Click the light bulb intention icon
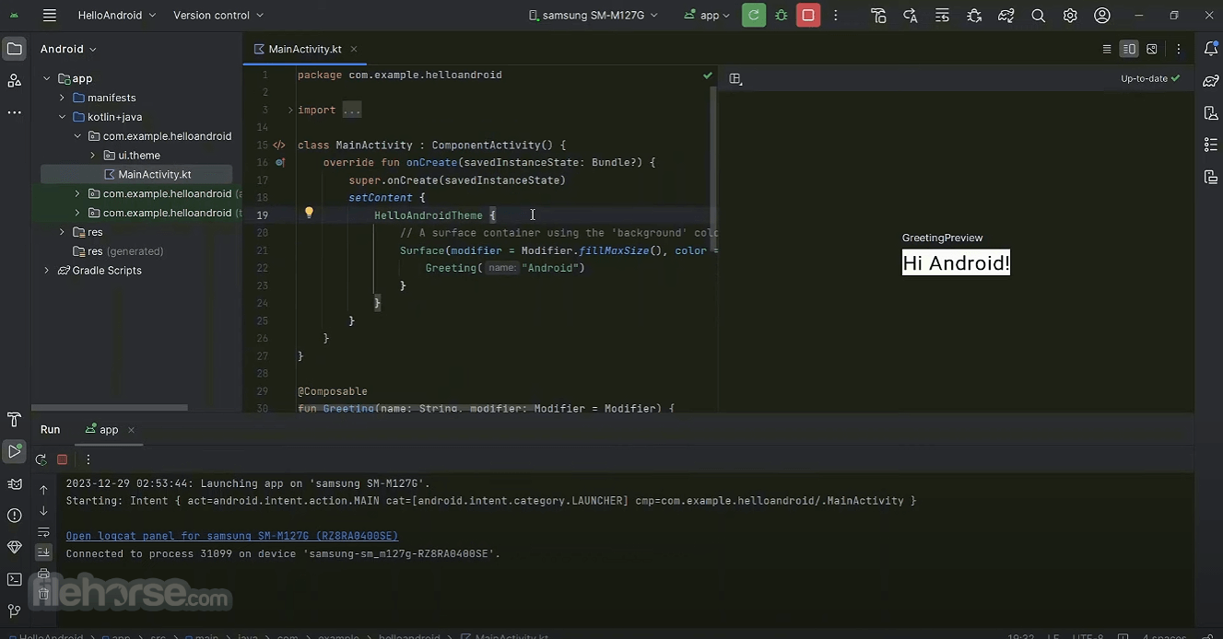Image resolution: width=1223 pixels, height=639 pixels. (310, 213)
